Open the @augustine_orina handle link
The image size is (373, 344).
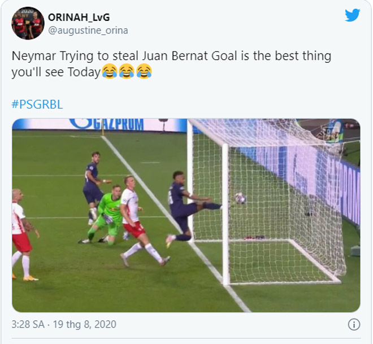88,31
